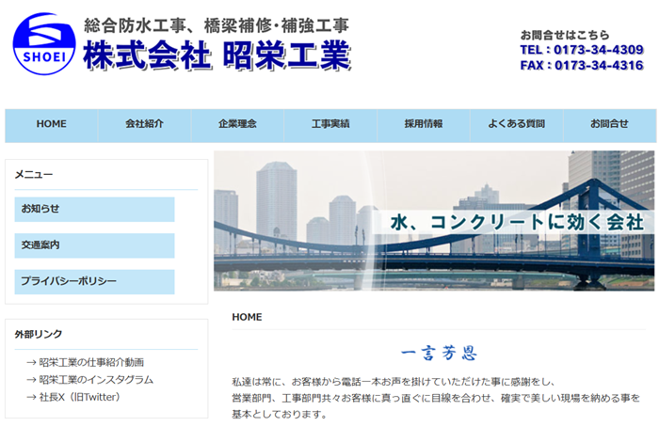659x426 pixels.
Task: Click the 水、コンクリートに効く会社 banner slogan
Action: [x=517, y=223]
